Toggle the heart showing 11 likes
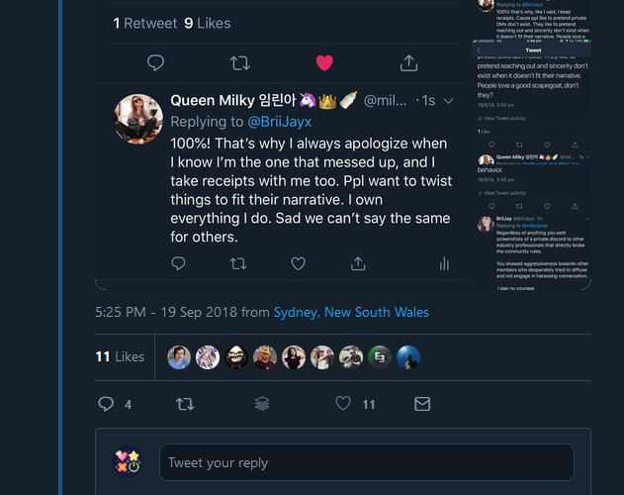Viewport: 624px width, 495px height. click(x=343, y=404)
